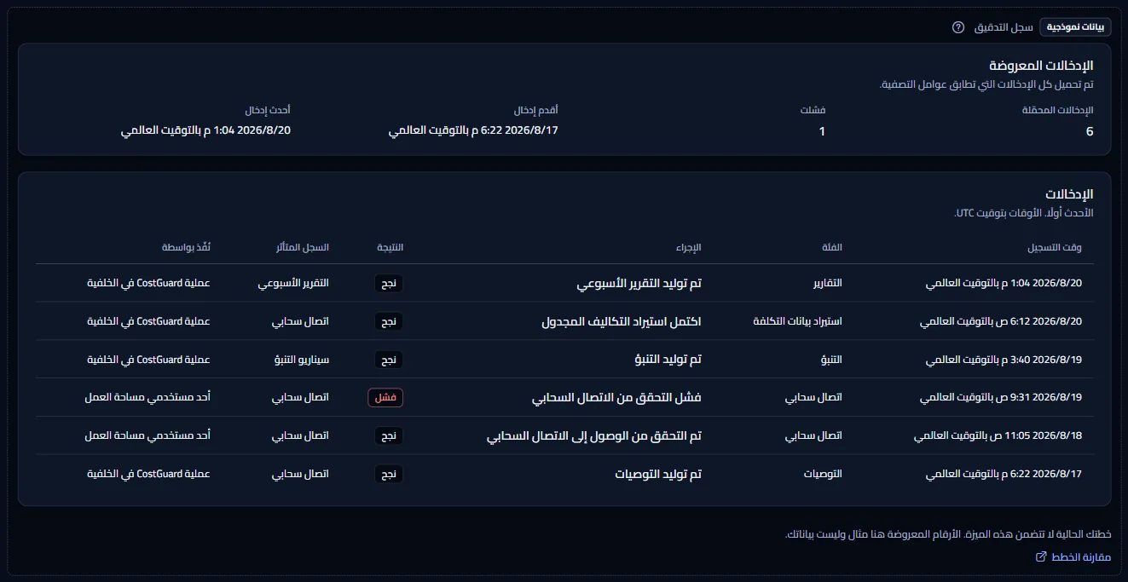Click the external-link icon next to مقارنة الخطط
Screen dimensions: 1128x582
(1041, 556)
